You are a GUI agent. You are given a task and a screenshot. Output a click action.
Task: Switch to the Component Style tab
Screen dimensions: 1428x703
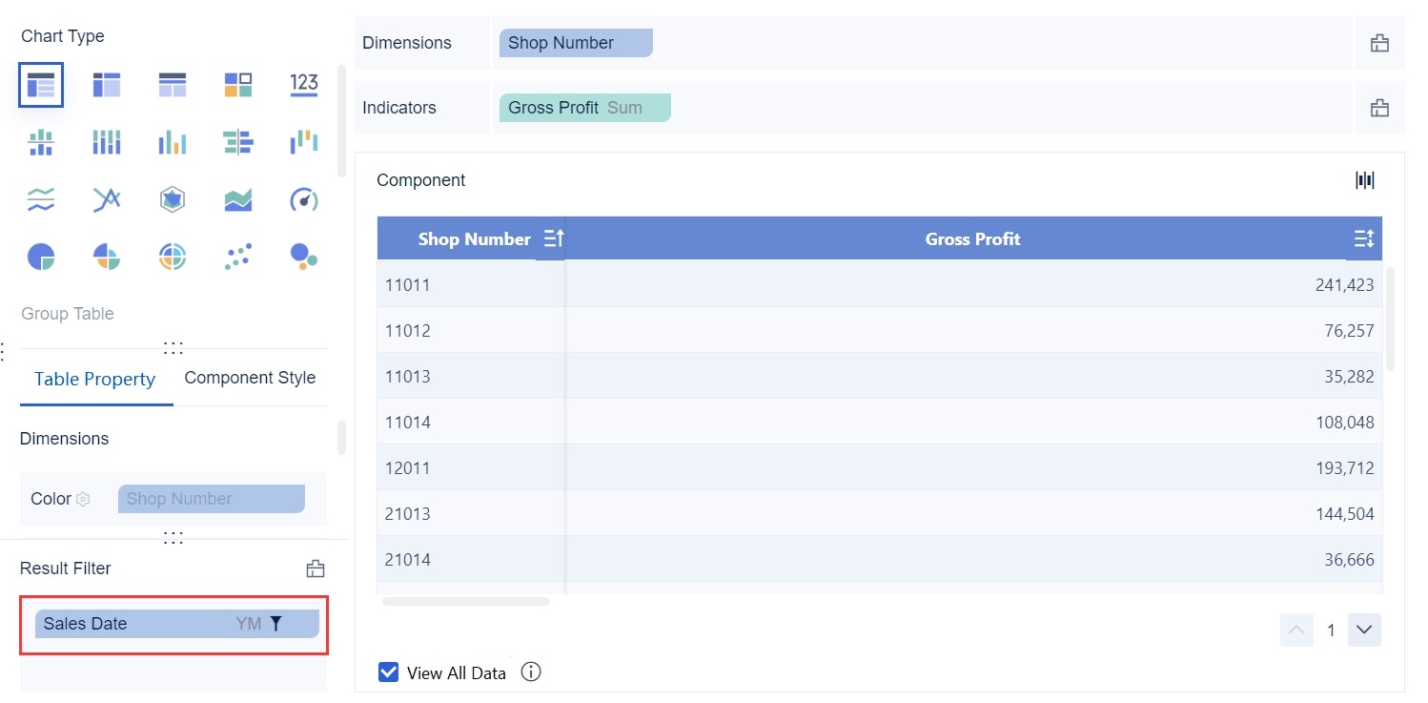tap(250, 378)
